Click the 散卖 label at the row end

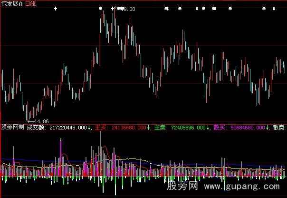coord(279,128)
